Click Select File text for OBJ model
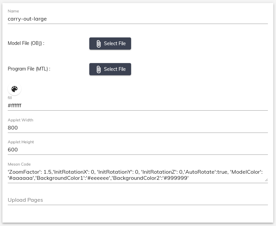Screen dimensions: 276x226 tap(115, 44)
